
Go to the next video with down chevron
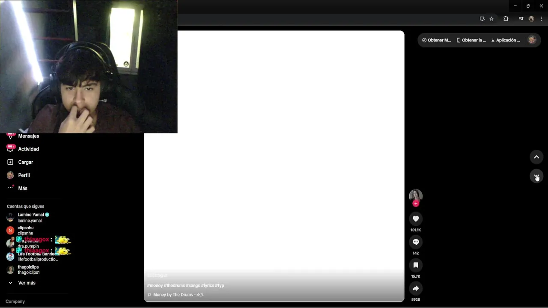[x=536, y=176]
